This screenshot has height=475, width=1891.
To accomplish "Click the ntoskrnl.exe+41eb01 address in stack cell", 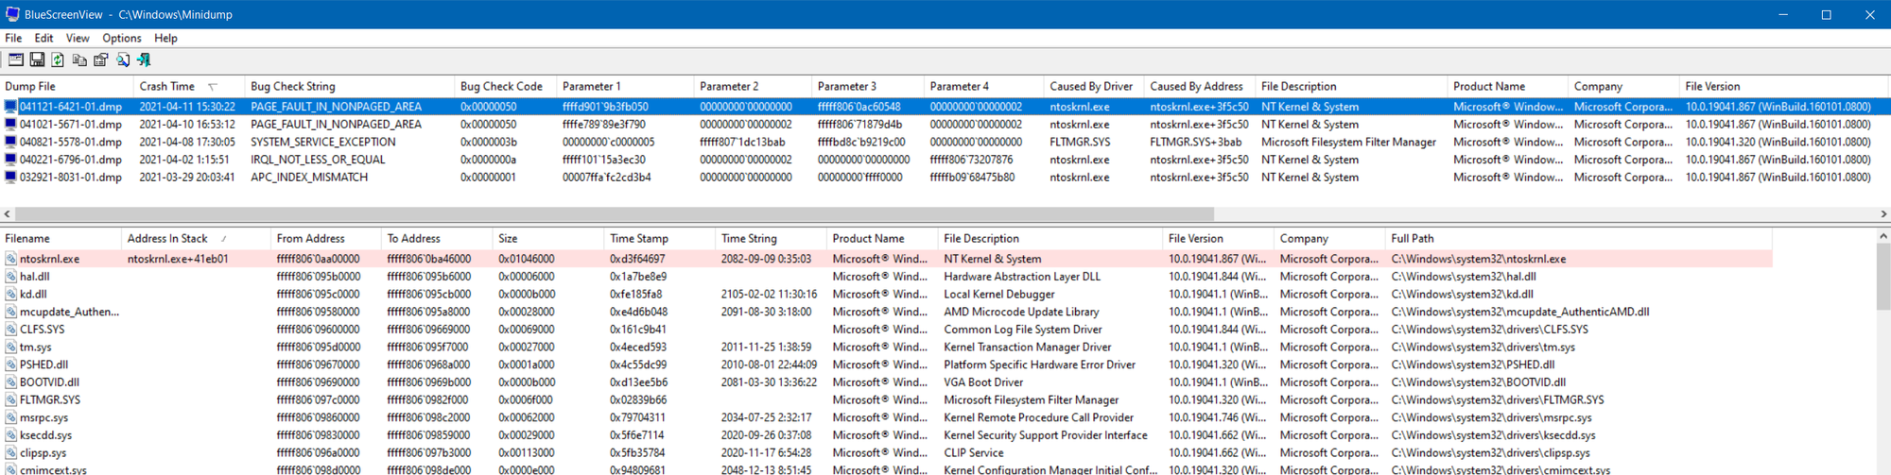I will pos(178,259).
